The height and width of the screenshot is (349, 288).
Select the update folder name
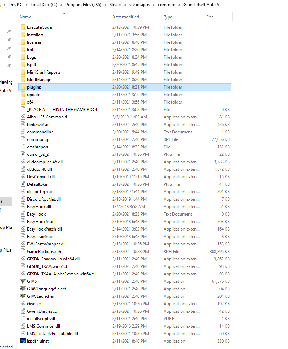click(x=33, y=95)
